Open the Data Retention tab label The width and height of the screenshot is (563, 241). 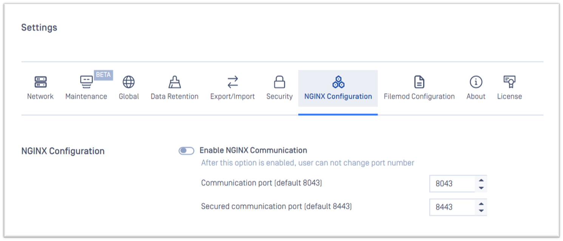coord(175,97)
